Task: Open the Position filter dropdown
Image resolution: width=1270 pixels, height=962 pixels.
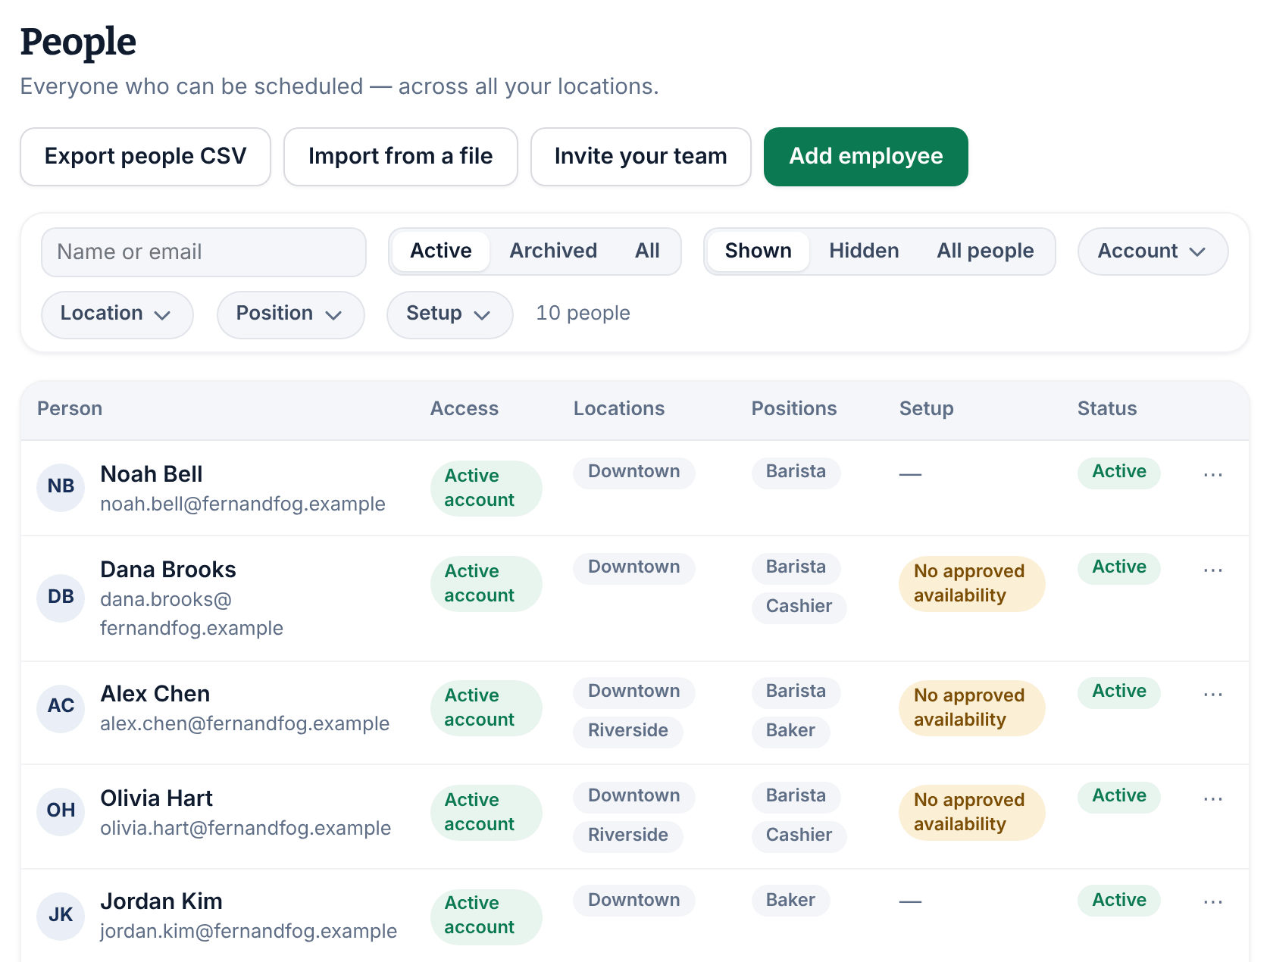Action: [290, 314]
